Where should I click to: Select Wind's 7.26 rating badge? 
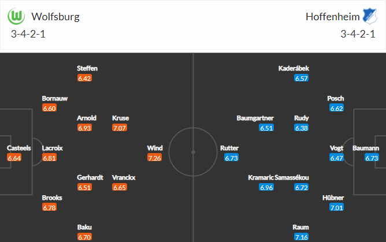point(154,158)
